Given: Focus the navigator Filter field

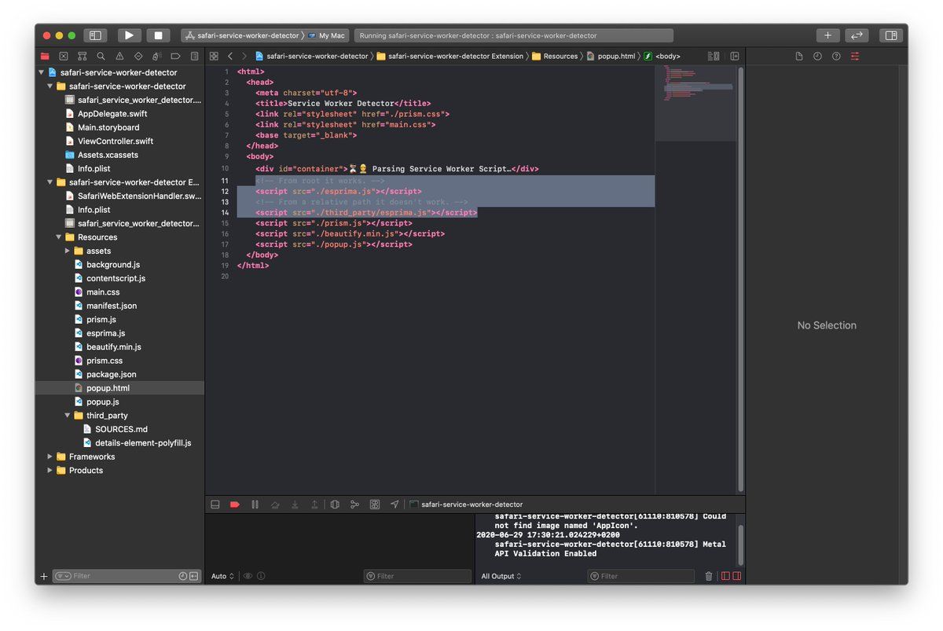Looking at the screenshot, I should coord(127,576).
